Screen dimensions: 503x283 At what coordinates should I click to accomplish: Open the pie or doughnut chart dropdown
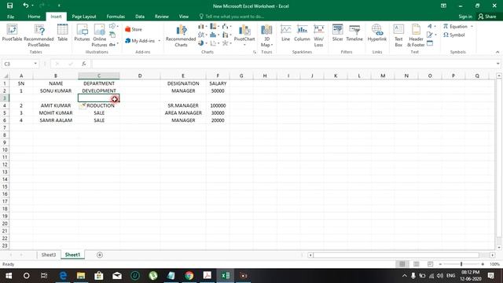[x=203, y=43]
